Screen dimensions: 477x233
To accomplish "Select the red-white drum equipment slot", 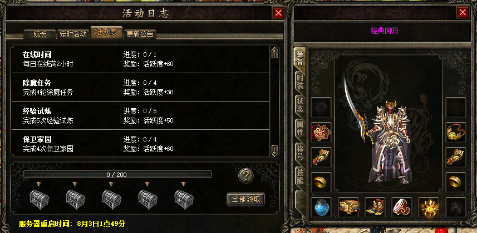I will coord(402,207).
